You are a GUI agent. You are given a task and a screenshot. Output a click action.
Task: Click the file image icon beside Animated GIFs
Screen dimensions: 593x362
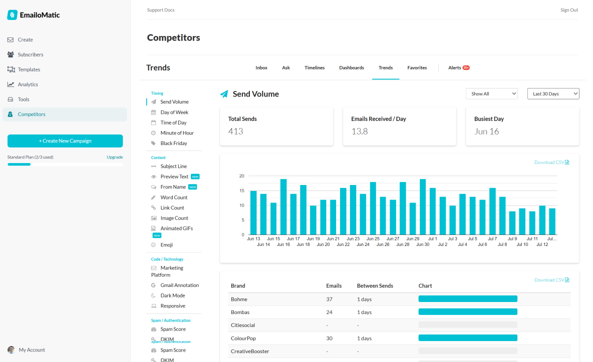(x=154, y=228)
